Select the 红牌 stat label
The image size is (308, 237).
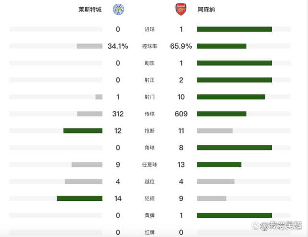(150, 232)
